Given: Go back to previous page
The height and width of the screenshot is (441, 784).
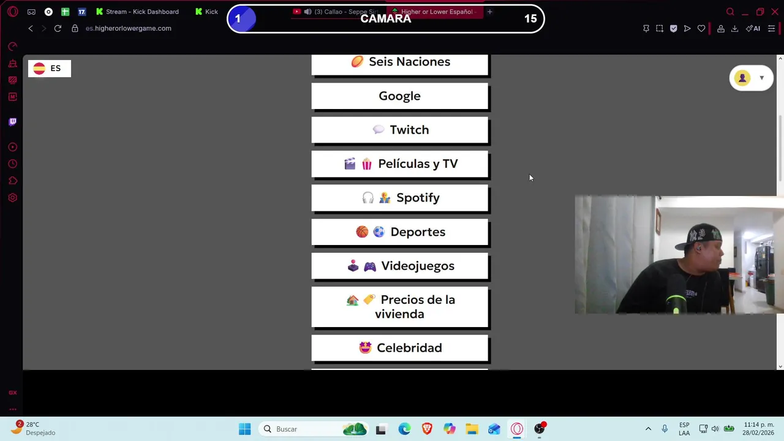Looking at the screenshot, I should point(31,28).
